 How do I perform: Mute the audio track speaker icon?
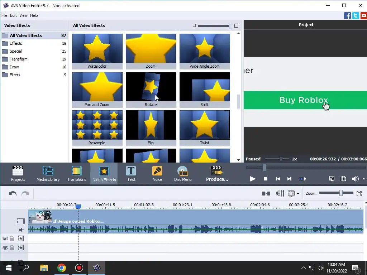pos(22,230)
